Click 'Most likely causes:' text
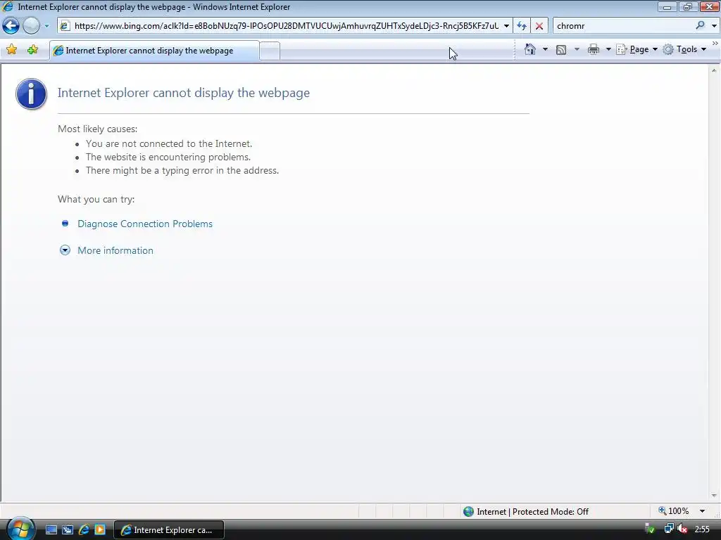 pyautogui.click(x=97, y=129)
